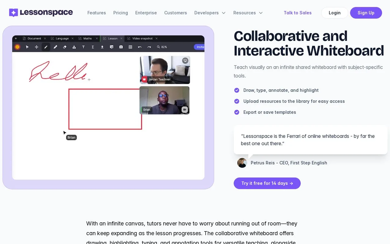Click the undo arrow
The image size is (390, 244).
(x=140, y=47)
